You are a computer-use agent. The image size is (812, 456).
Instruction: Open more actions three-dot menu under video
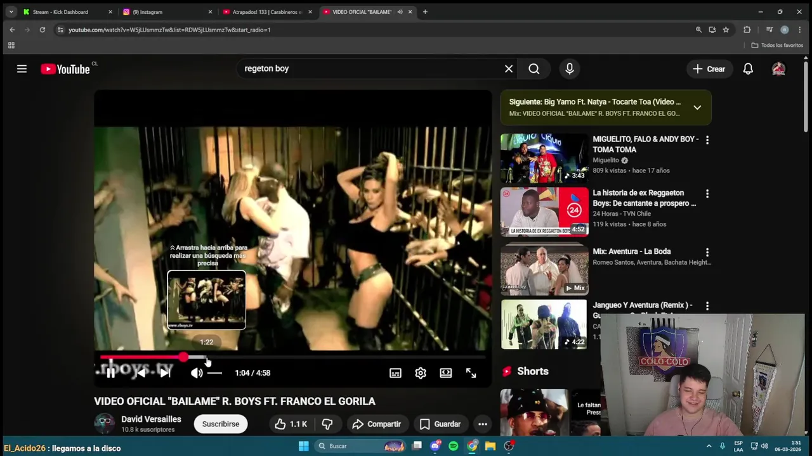click(x=483, y=424)
